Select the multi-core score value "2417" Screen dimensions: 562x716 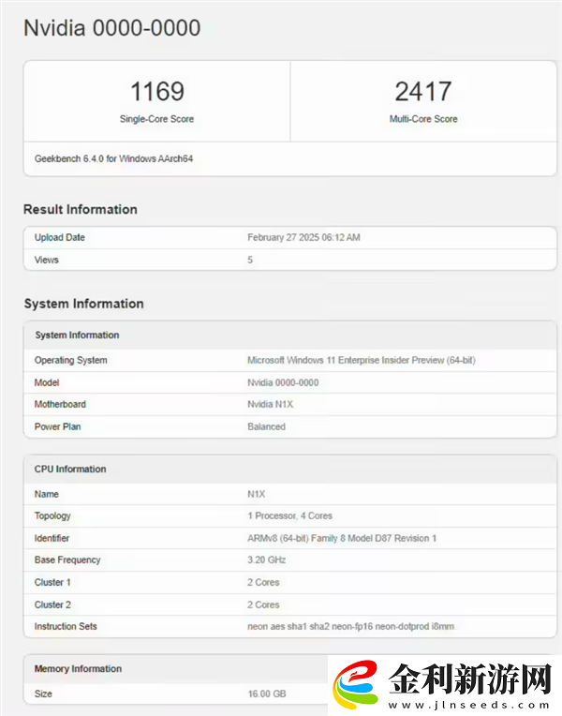click(x=423, y=91)
